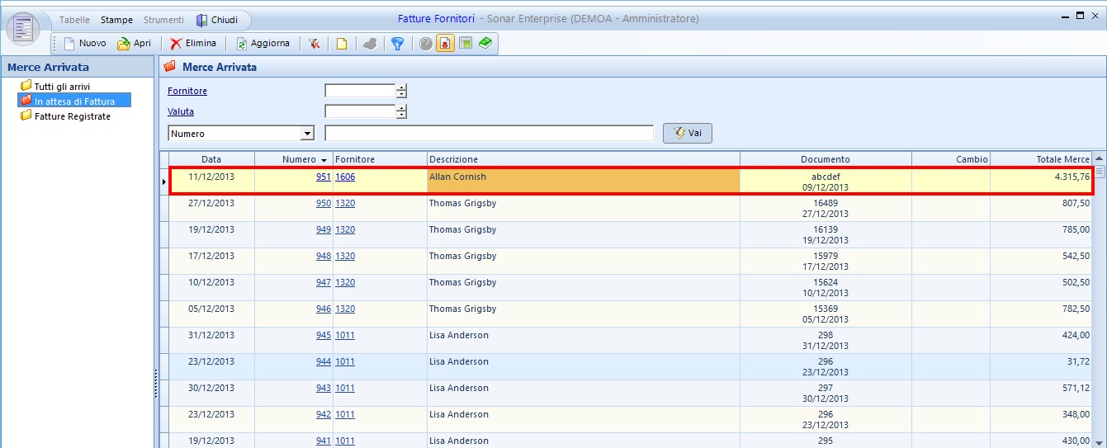This screenshot has height=448, width=1107.
Task: Open document number 950 link
Action: pos(323,203)
